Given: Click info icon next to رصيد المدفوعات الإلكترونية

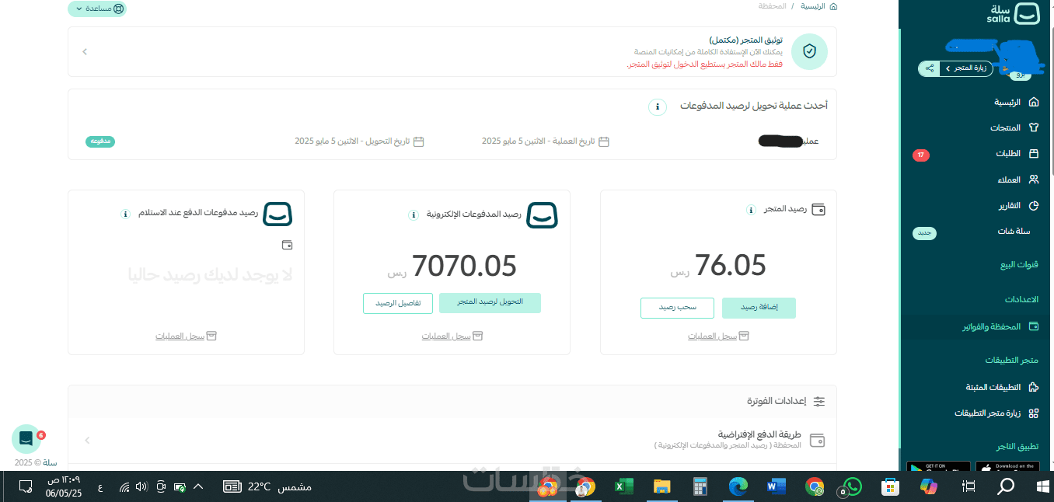Looking at the screenshot, I should coord(414,214).
